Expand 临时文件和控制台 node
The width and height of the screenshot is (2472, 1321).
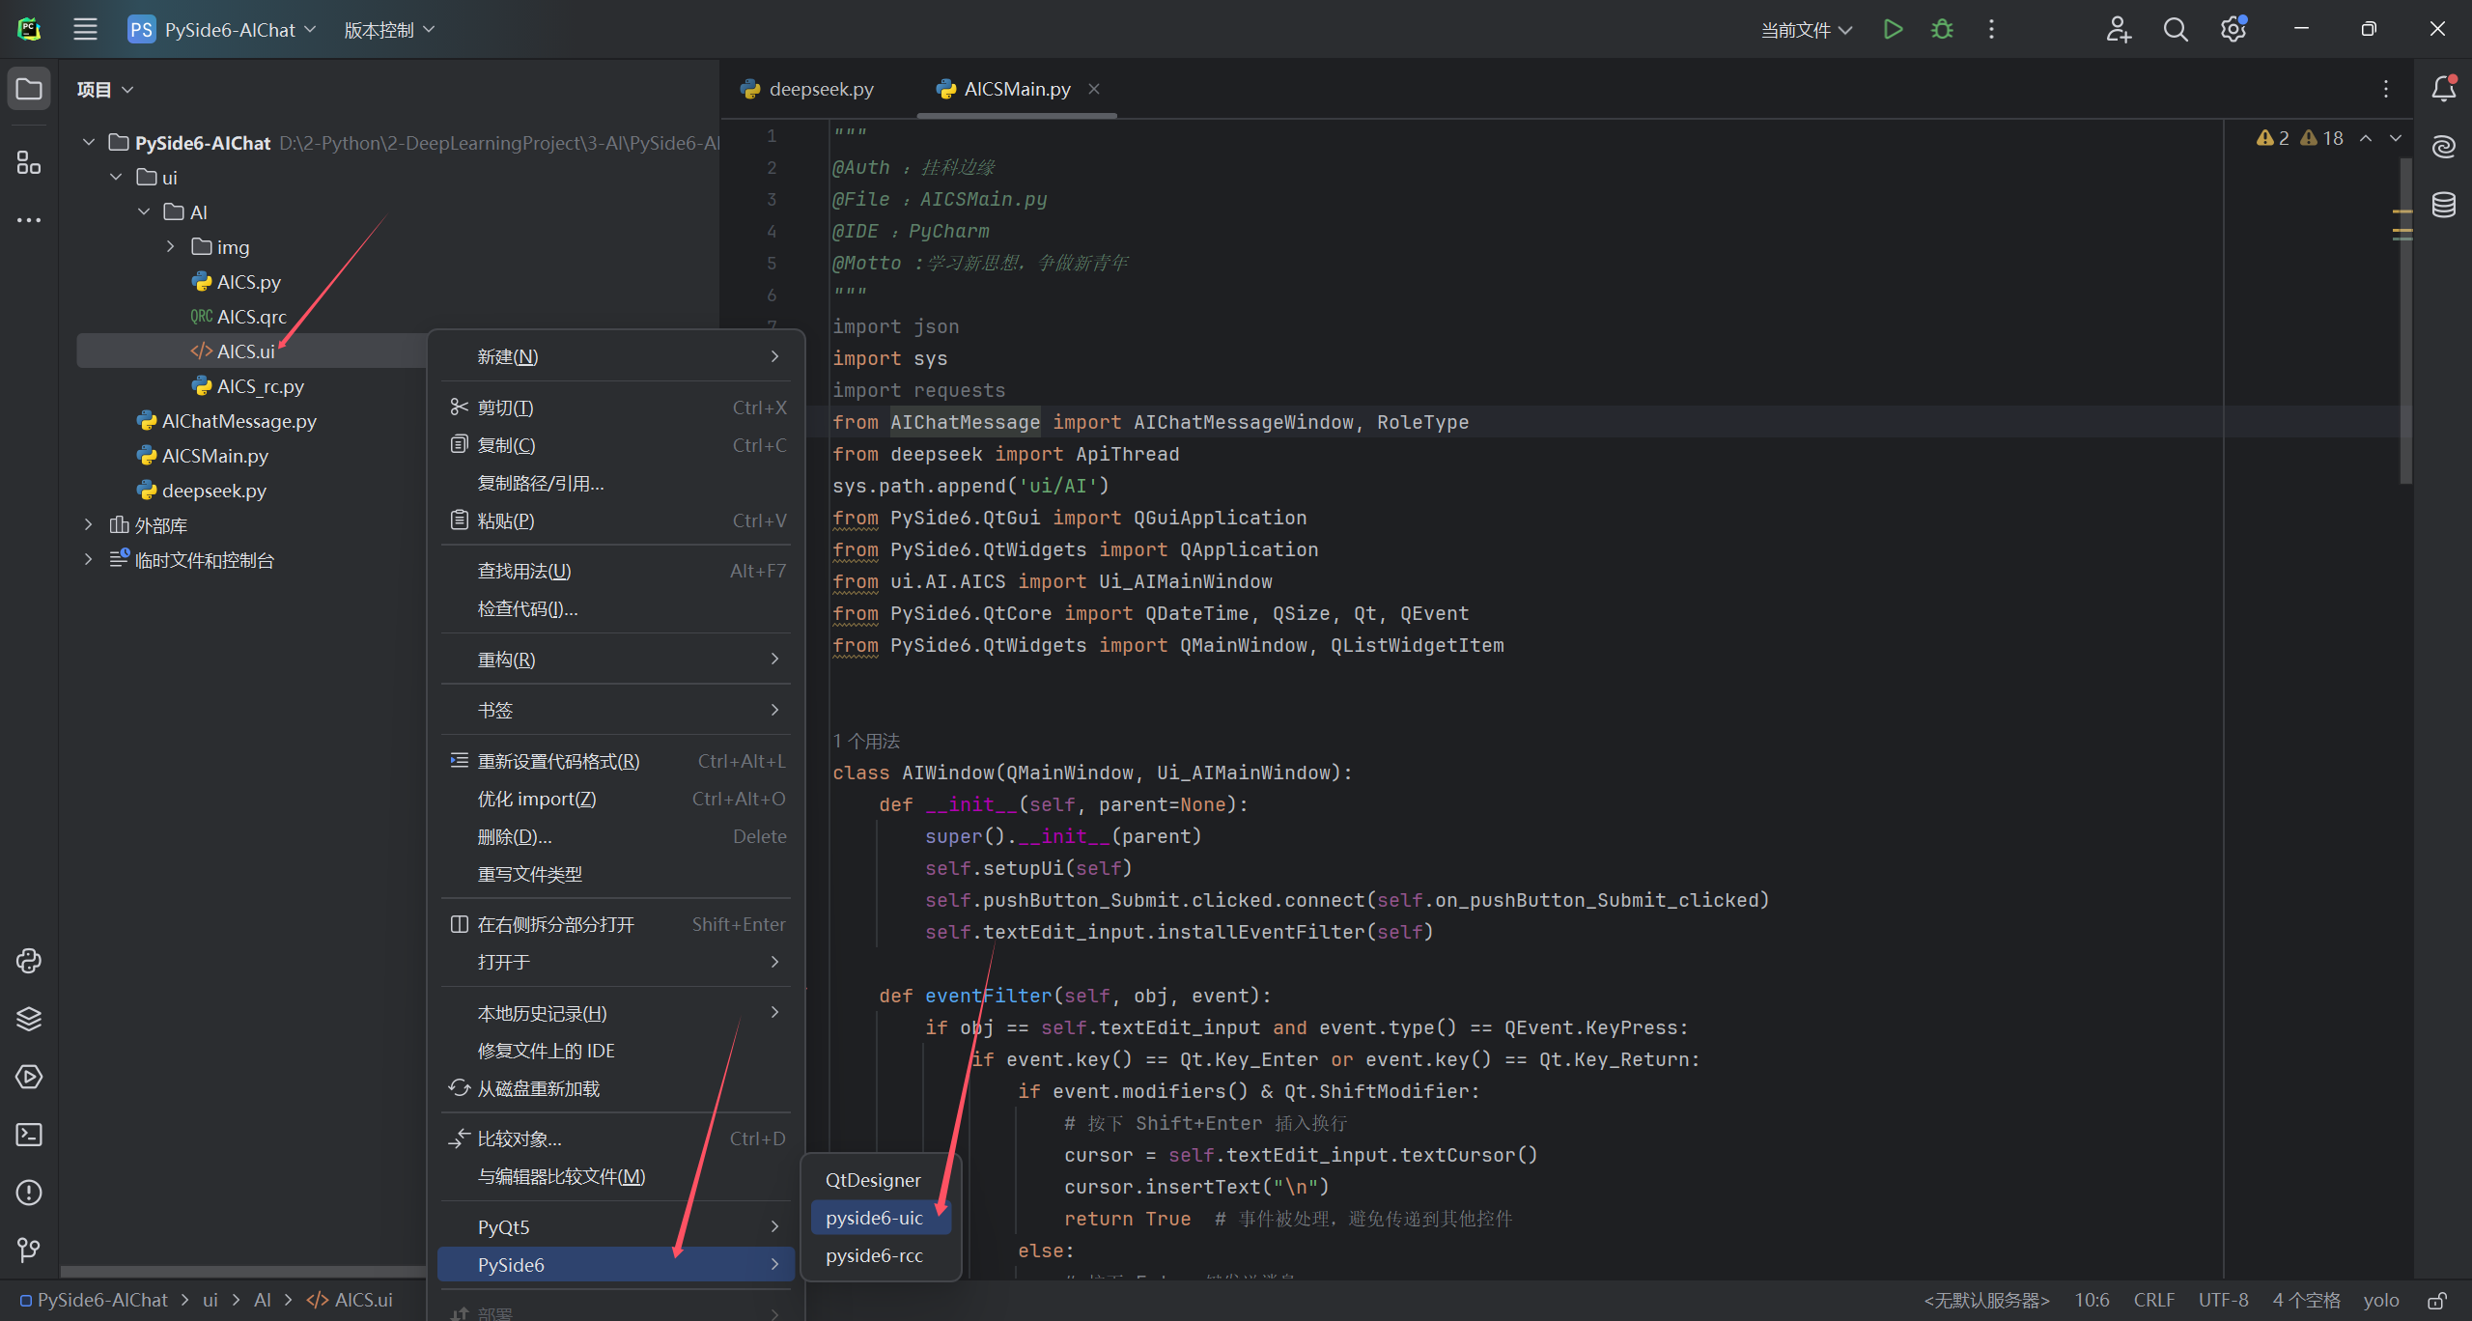coord(89,559)
